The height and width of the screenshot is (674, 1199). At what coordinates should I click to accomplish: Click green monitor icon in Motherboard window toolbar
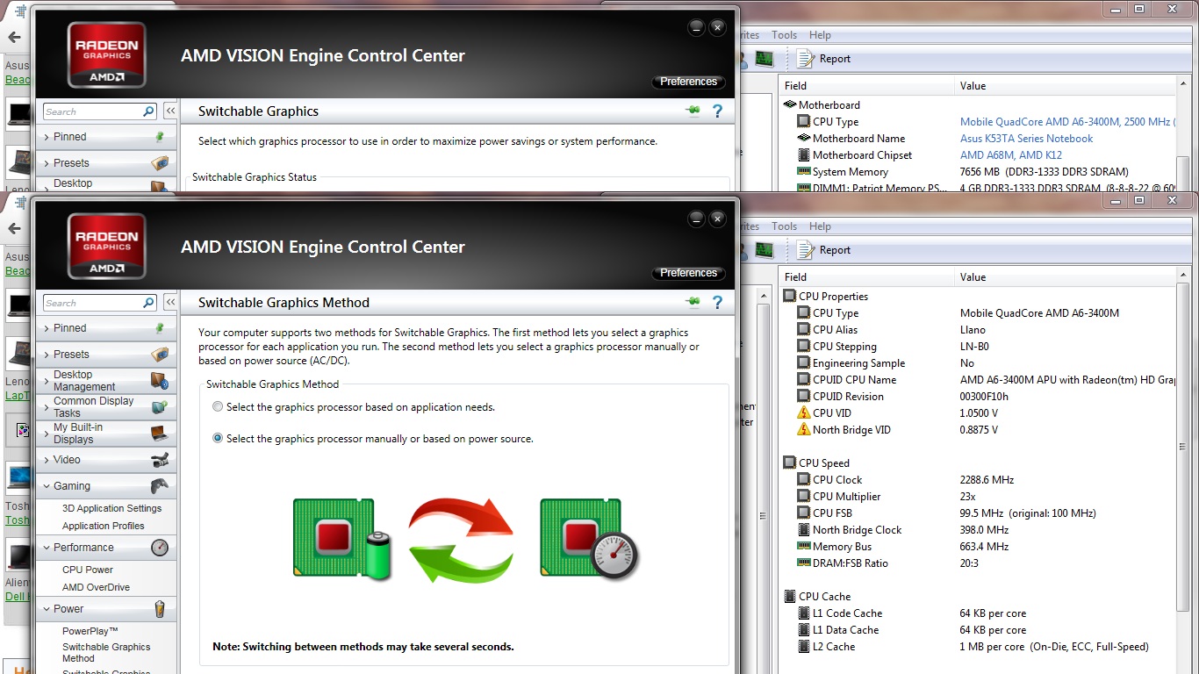coord(764,59)
